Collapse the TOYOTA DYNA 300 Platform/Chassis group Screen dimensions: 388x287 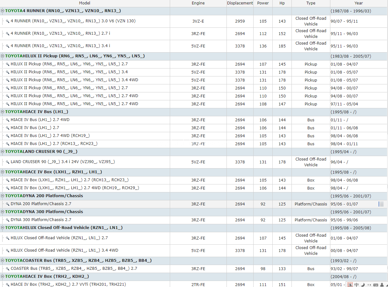point(3,212)
